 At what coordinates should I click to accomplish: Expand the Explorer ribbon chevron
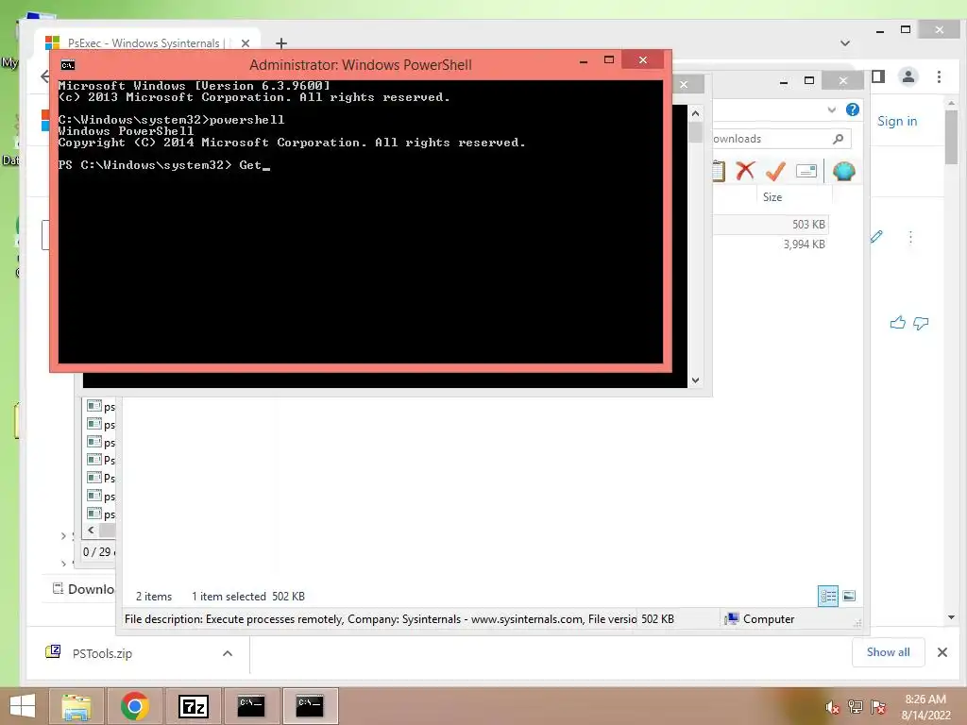click(831, 110)
